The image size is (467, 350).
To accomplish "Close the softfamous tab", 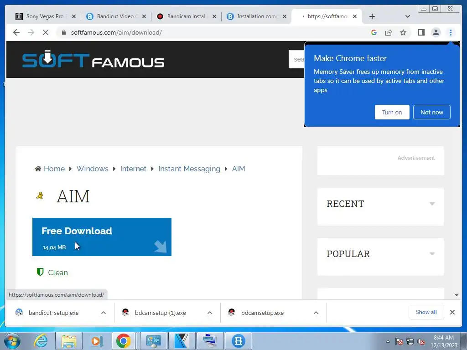I will (x=355, y=16).
